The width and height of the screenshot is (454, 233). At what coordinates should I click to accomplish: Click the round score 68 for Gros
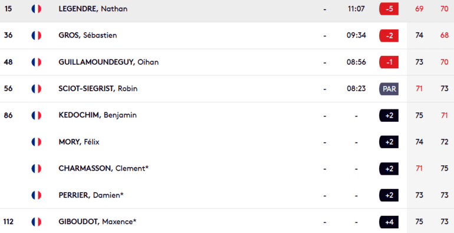pyautogui.click(x=444, y=35)
